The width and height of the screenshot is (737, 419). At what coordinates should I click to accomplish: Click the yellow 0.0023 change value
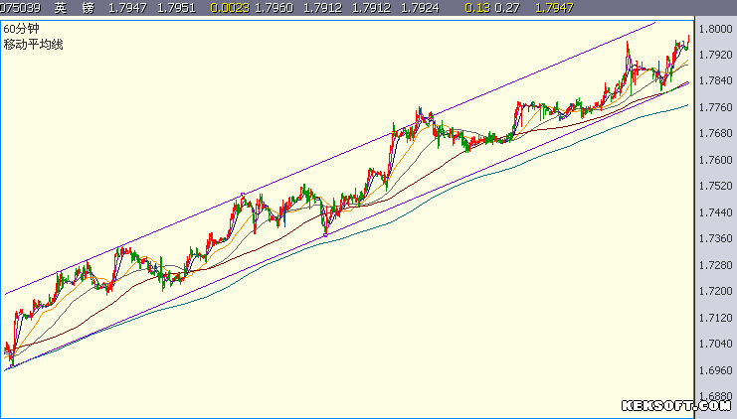230,8
